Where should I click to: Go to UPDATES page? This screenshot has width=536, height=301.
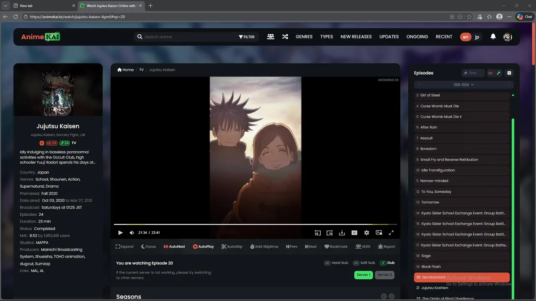coord(389,37)
